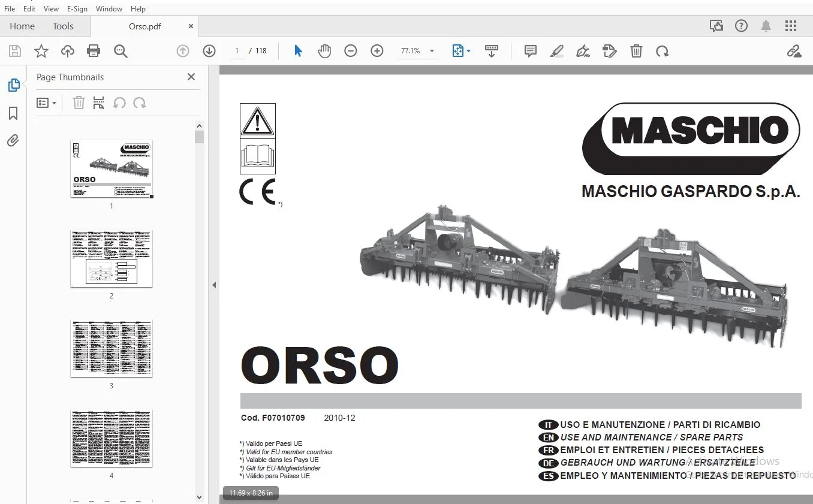Go to next page with down arrow
The image size is (813, 504).
[209, 52]
